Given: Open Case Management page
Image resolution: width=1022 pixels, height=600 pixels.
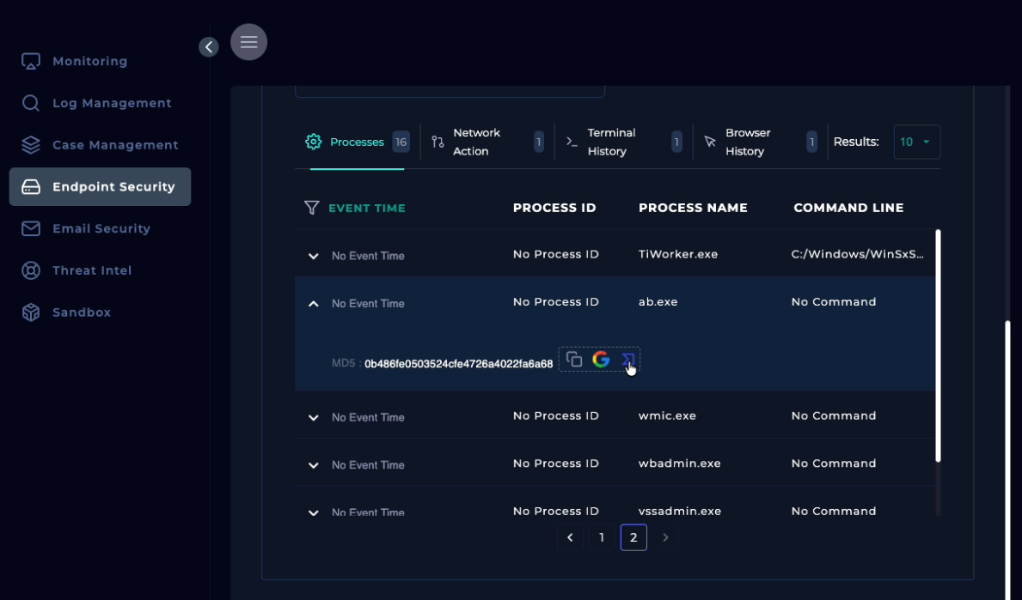Looking at the screenshot, I should (x=115, y=145).
